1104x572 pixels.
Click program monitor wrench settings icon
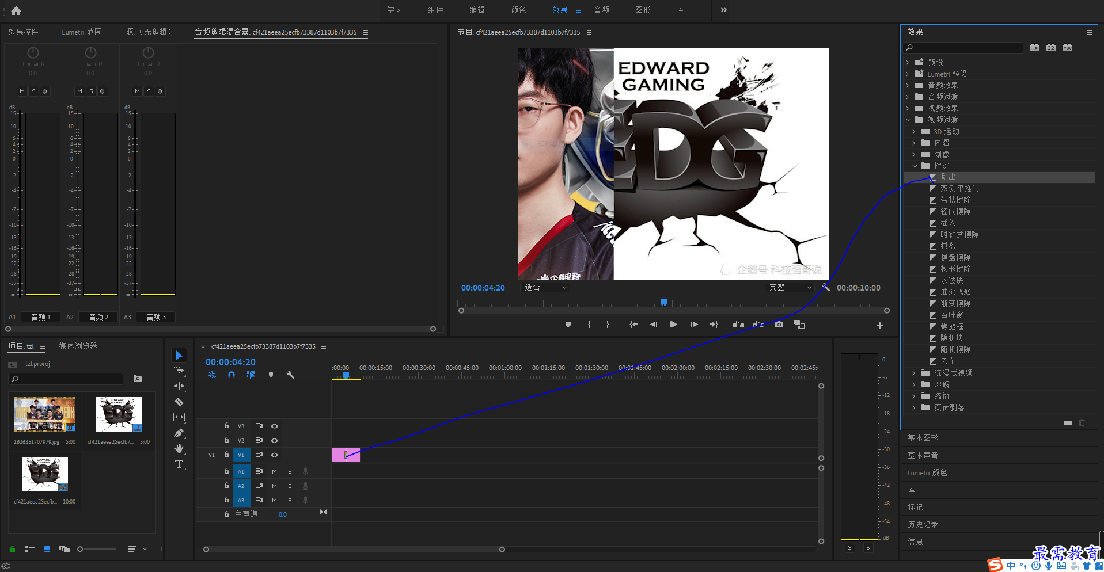[825, 287]
